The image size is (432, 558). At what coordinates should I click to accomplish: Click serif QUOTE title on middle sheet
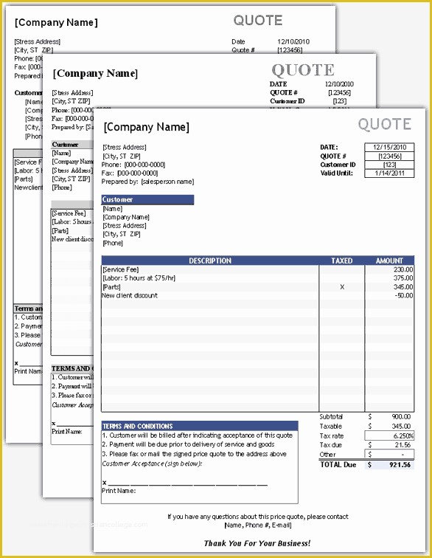click(x=303, y=70)
